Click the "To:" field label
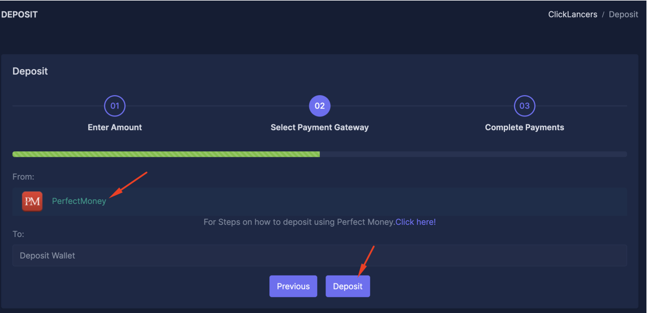The width and height of the screenshot is (647, 313). tap(18, 234)
